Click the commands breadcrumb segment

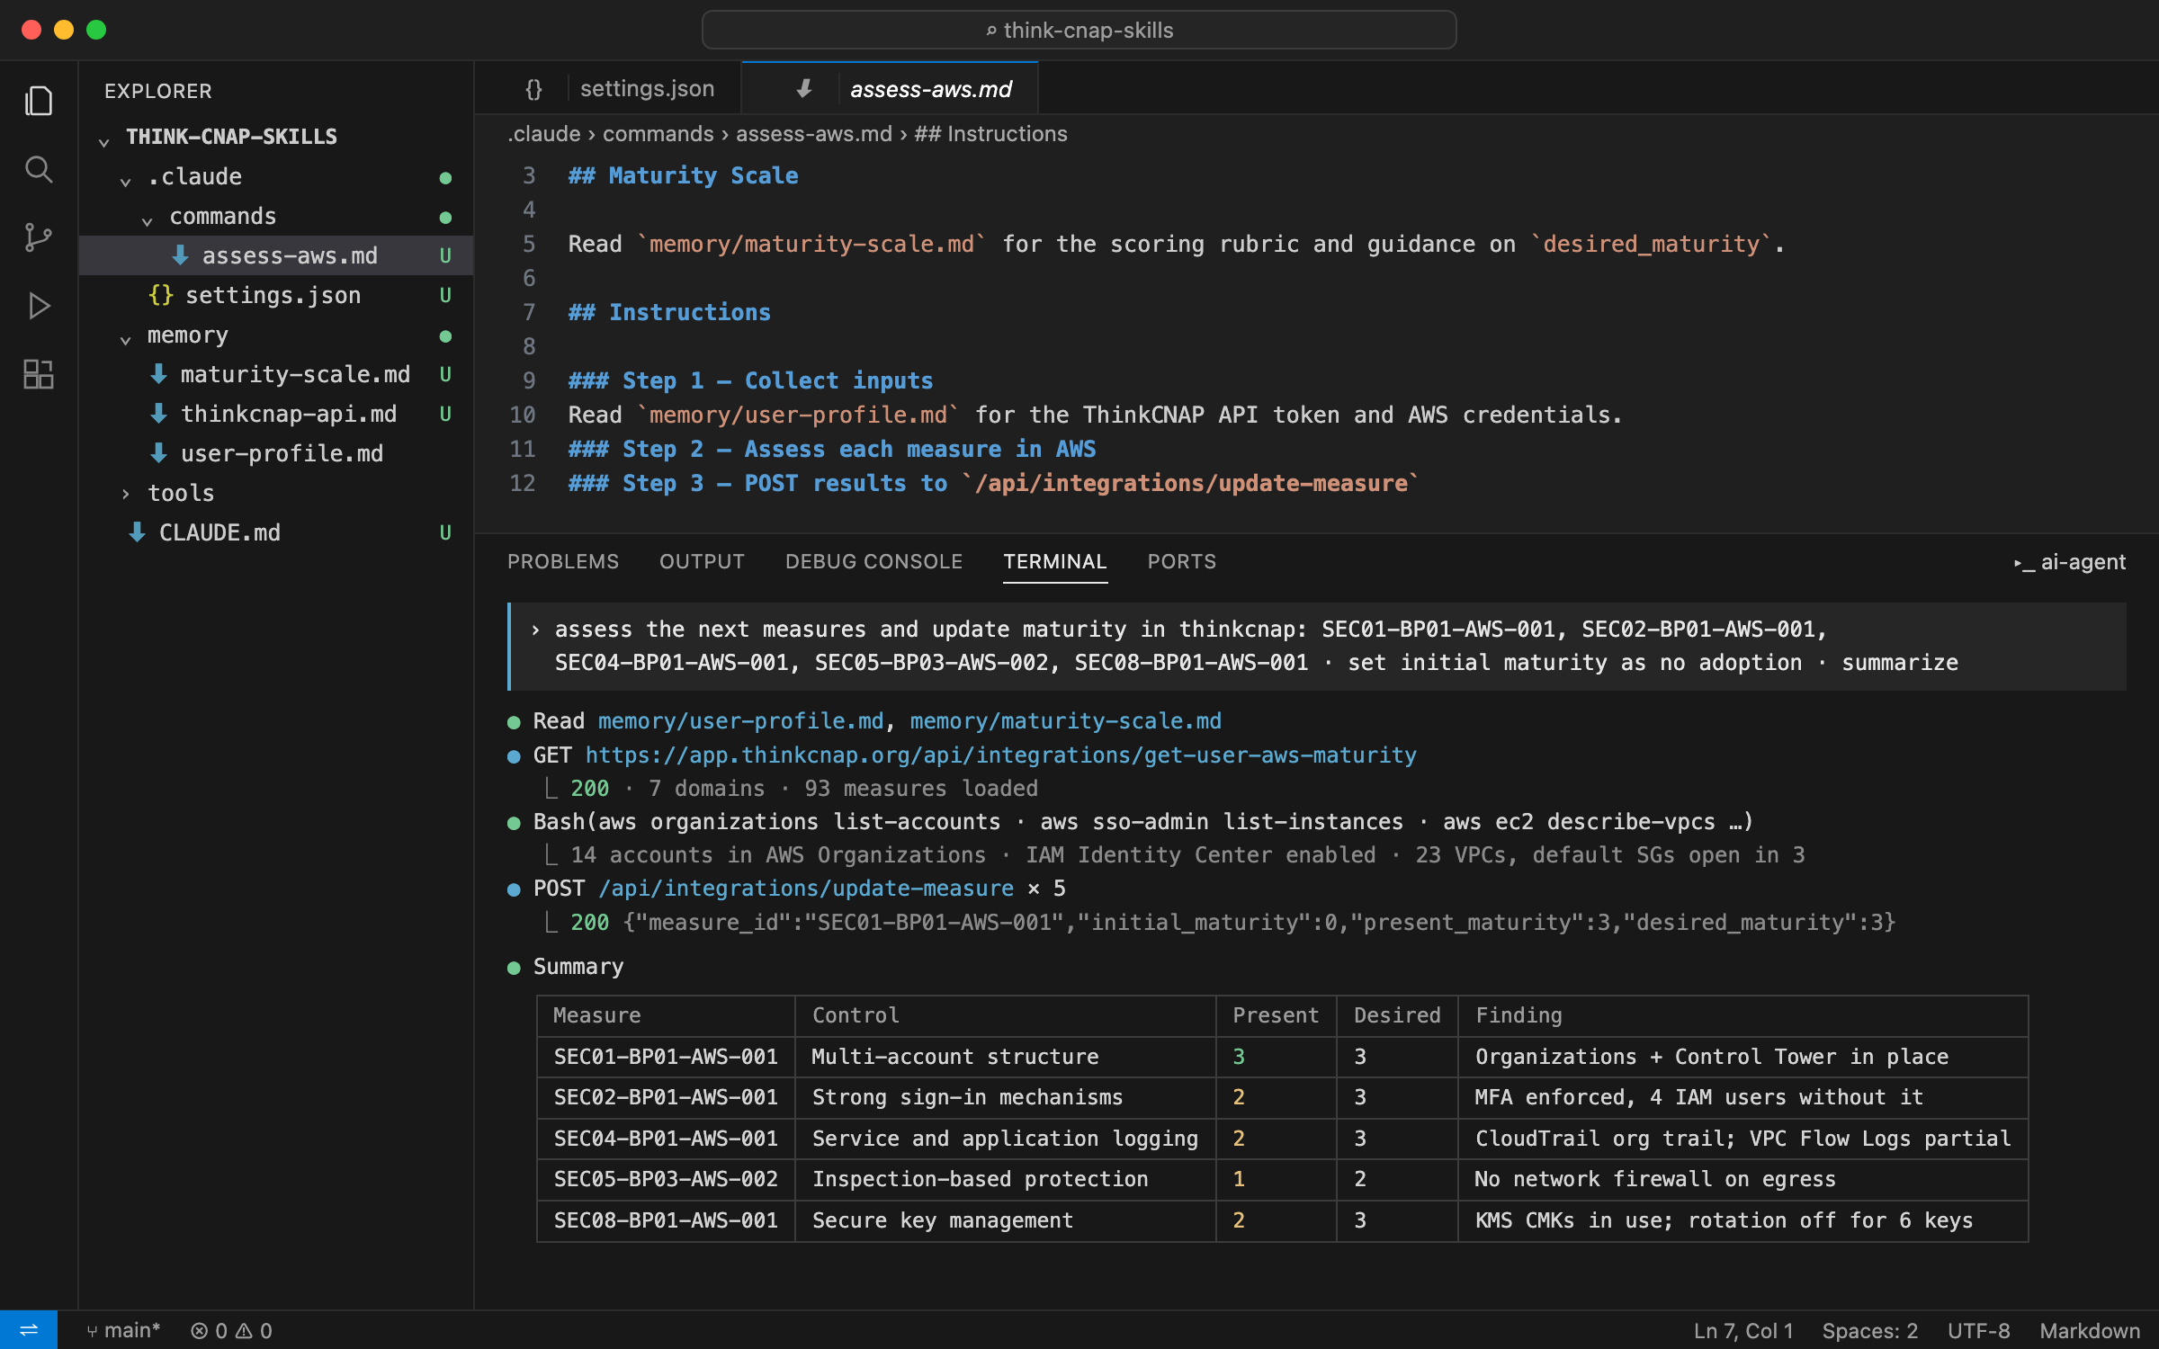pyautogui.click(x=658, y=134)
